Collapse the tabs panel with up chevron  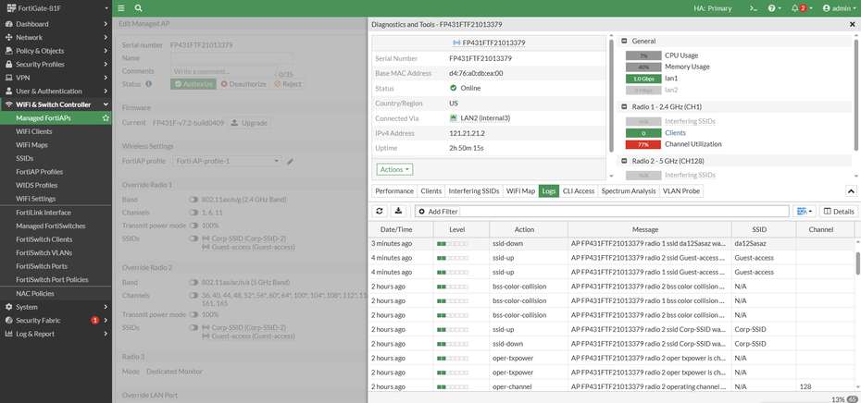coord(851,190)
